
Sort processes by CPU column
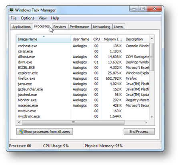(x=96, y=39)
